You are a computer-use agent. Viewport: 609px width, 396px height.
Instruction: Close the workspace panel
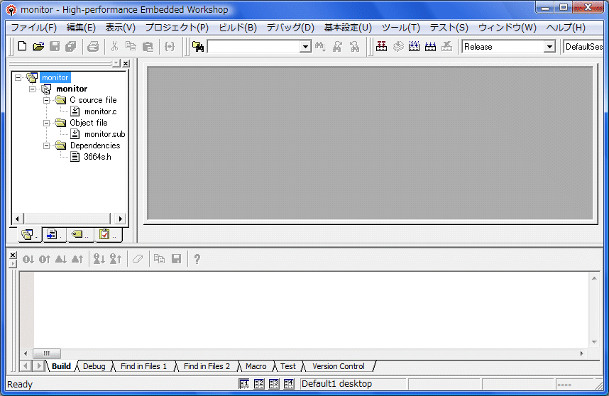click(x=126, y=63)
